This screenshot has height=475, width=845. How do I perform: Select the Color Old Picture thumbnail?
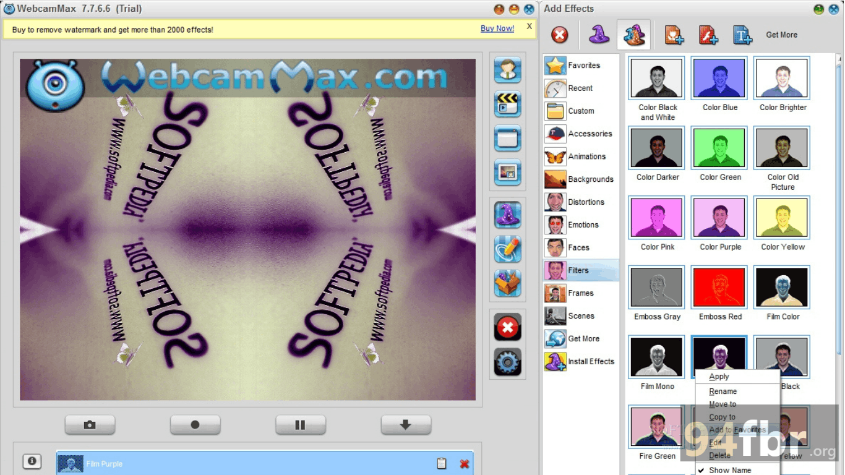click(x=782, y=148)
